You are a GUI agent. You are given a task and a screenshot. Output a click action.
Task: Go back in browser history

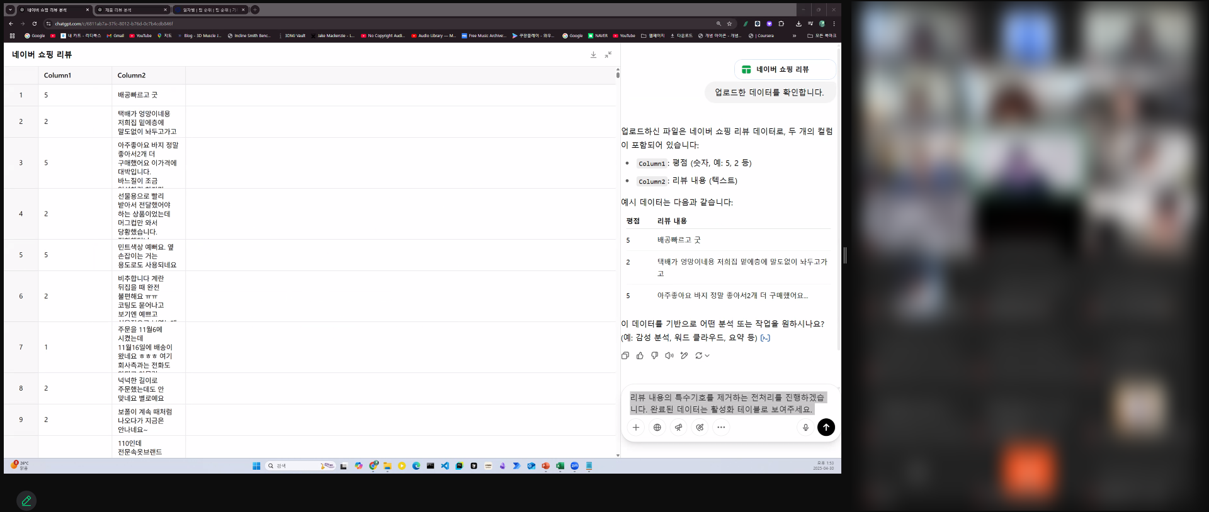point(11,24)
